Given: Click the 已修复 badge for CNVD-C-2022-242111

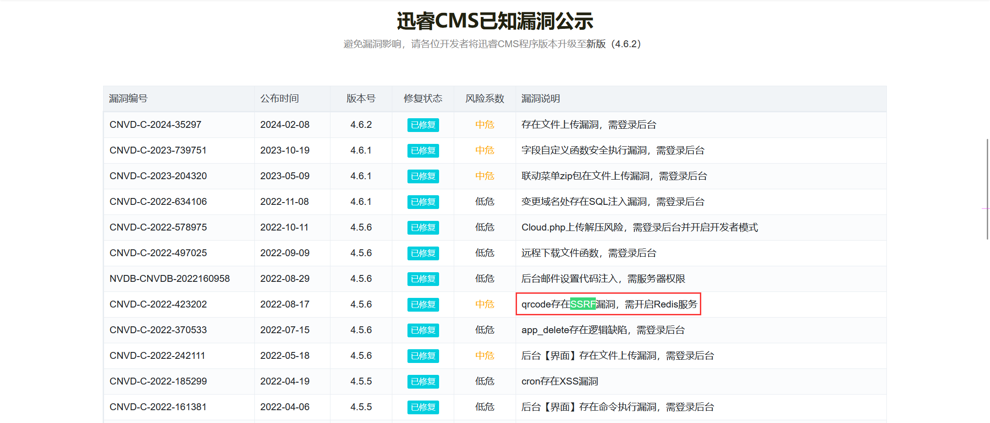Looking at the screenshot, I should coord(423,356).
